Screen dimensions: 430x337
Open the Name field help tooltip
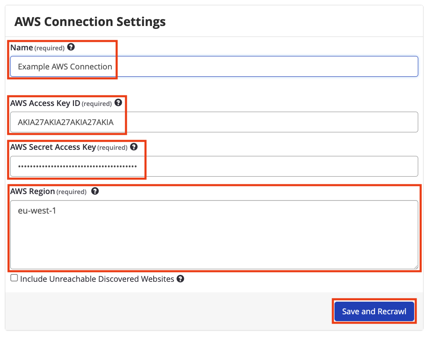[x=71, y=48]
